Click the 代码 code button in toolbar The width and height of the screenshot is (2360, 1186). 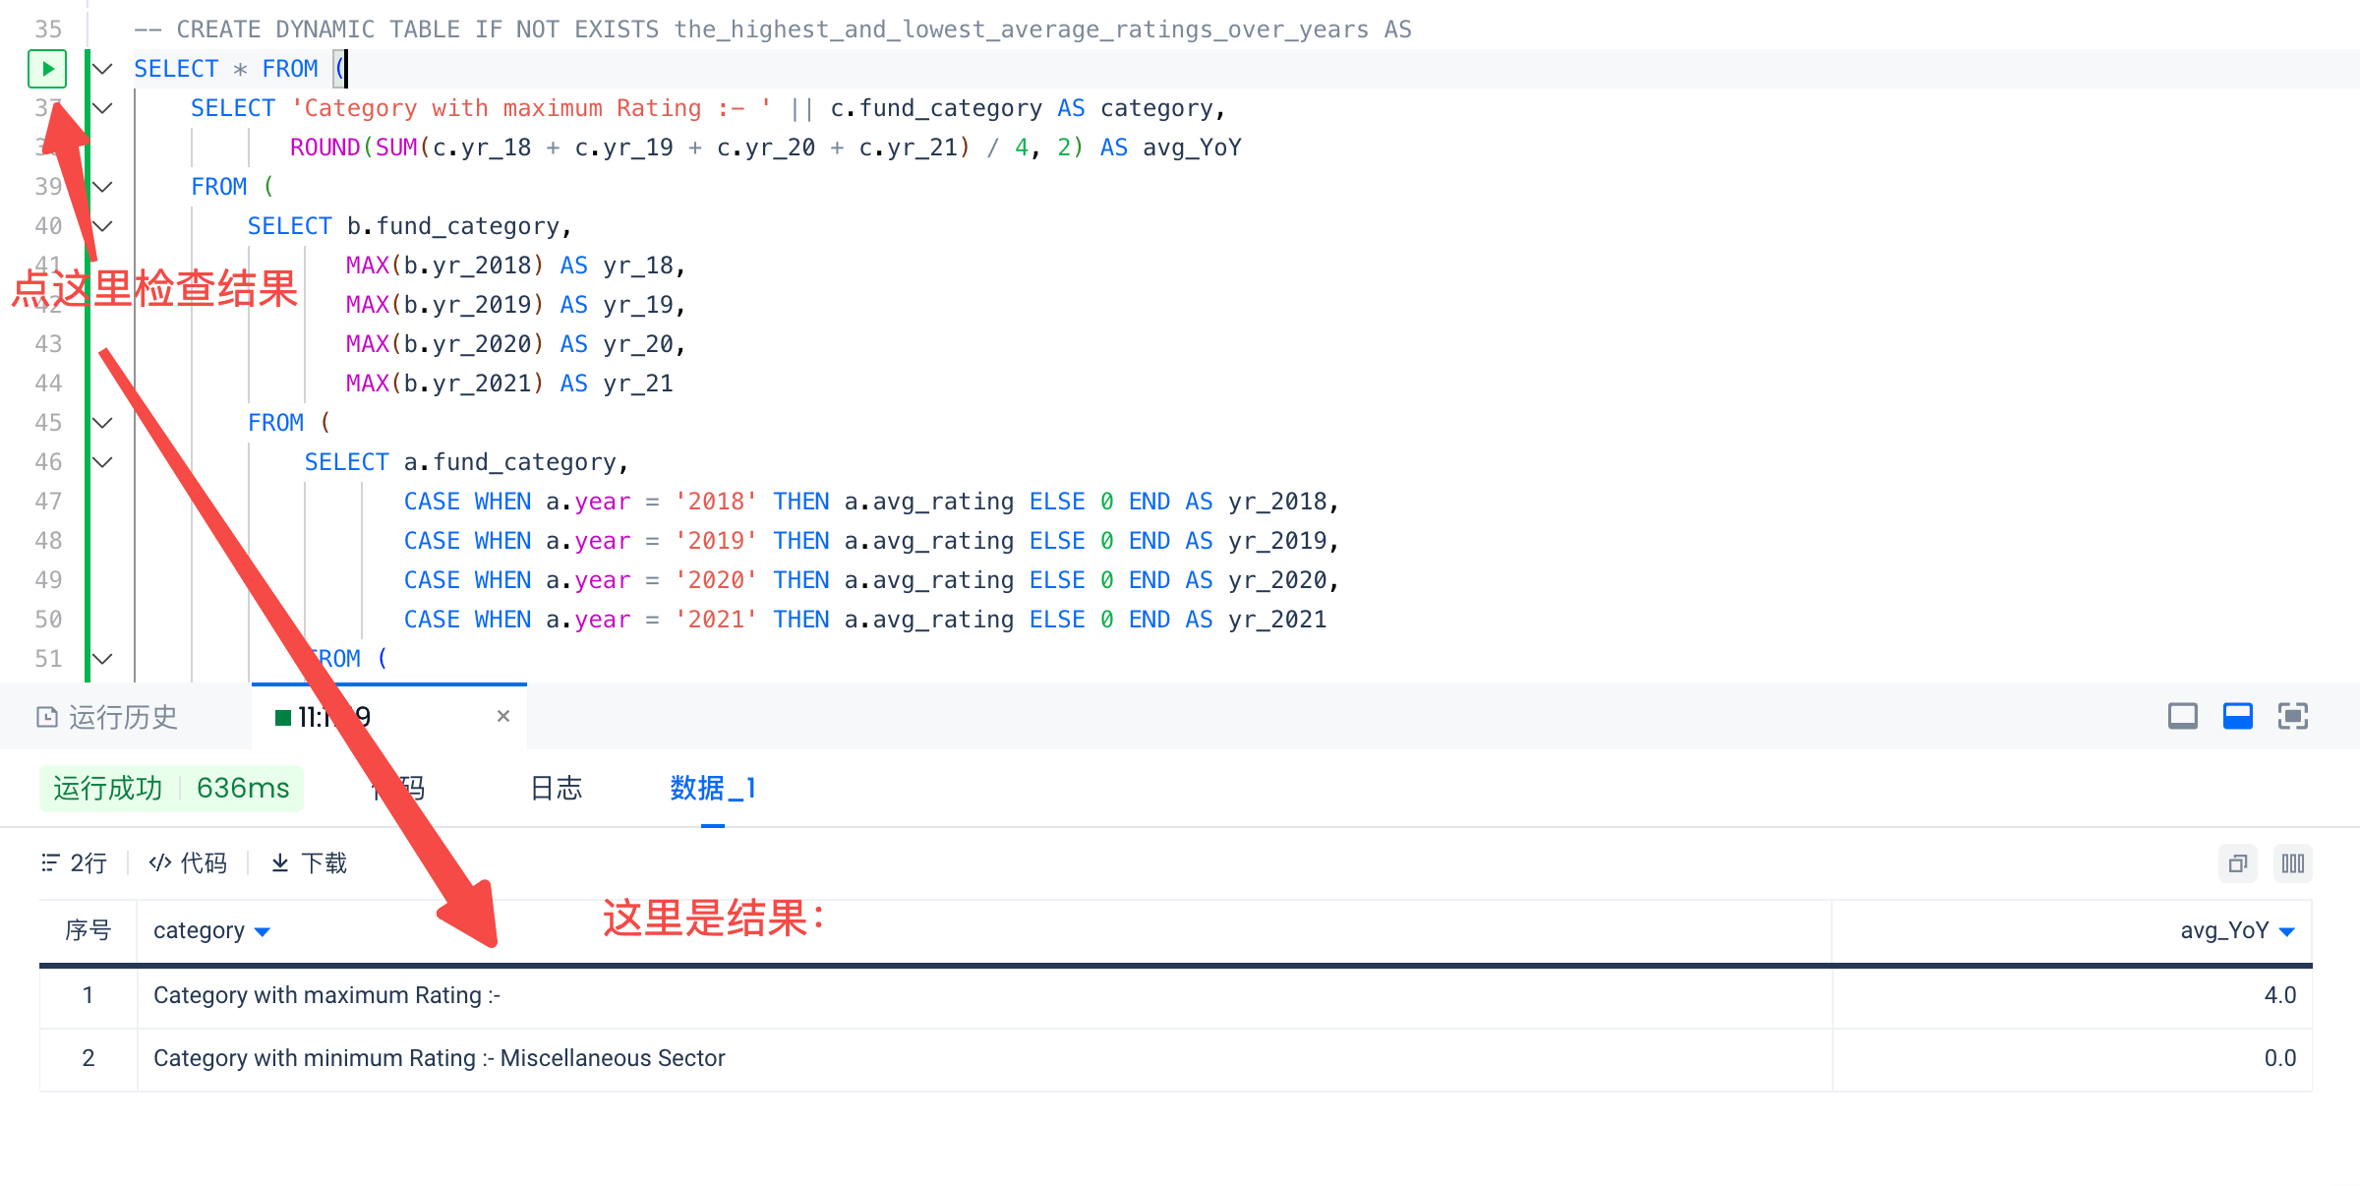(x=188, y=863)
